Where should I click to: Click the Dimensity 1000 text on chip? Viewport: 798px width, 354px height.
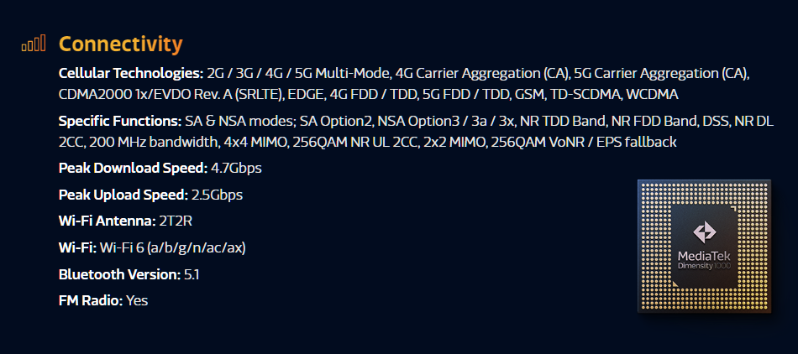click(703, 265)
